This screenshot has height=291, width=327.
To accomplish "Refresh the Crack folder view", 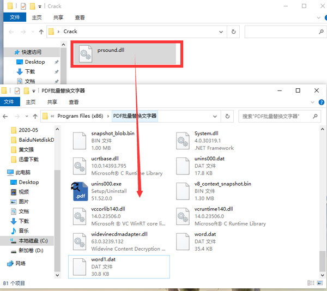I will (x=233, y=32).
